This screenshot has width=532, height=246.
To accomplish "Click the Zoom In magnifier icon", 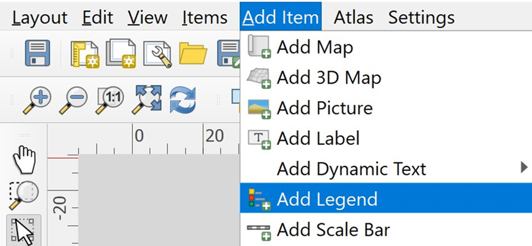I will tap(37, 100).
